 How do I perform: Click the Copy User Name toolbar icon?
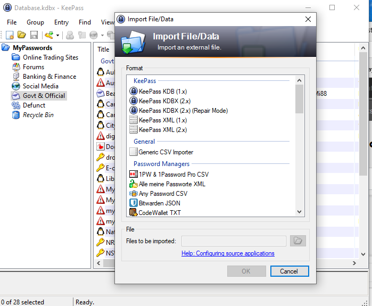click(x=70, y=35)
